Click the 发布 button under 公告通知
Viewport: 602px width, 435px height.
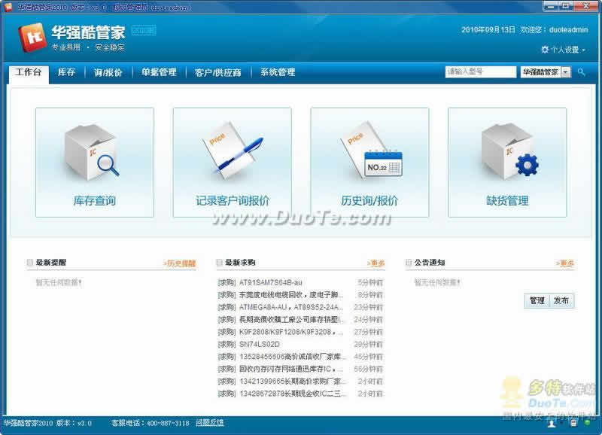point(561,300)
